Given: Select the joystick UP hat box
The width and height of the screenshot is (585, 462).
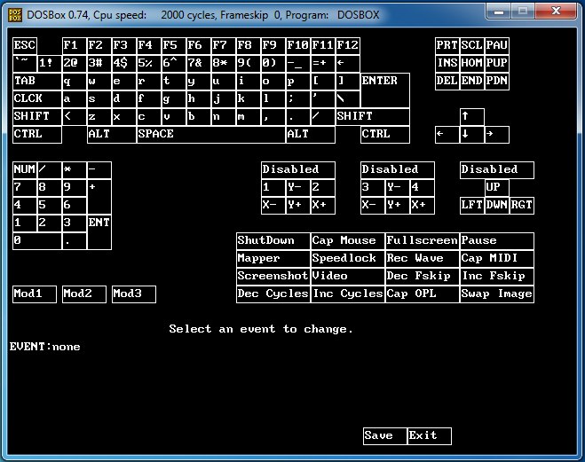Looking at the screenshot, I should pos(497,188).
